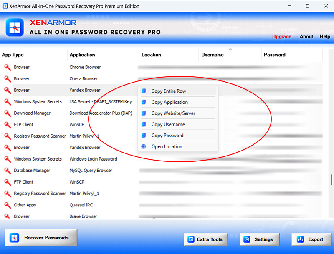The height and width of the screenshot is (254, 334).
Task: Click the Extra Tools button icon
Action: tap(191, 239)
